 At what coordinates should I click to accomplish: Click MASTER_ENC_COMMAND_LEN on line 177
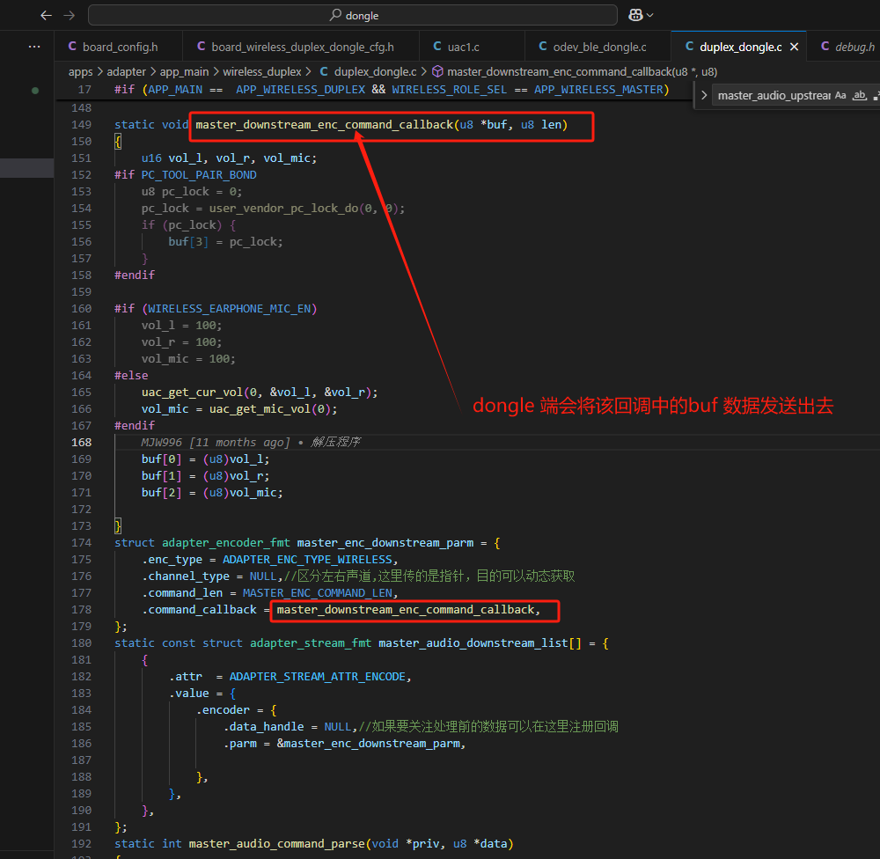(317, 593)
